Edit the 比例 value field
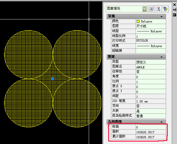Viewport: 177px width, 144px height. (x=151, y=82)
